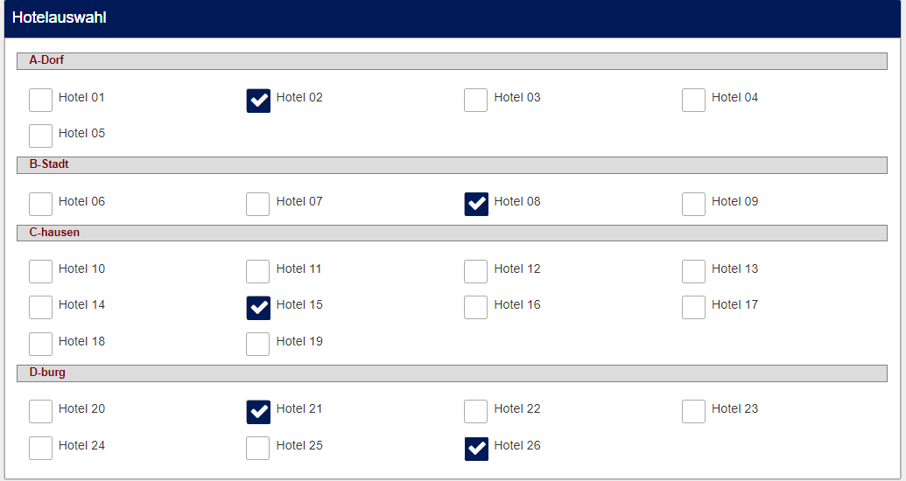
Task: Check the Hotel 01 checkbox
Action: tap(40, 100)
